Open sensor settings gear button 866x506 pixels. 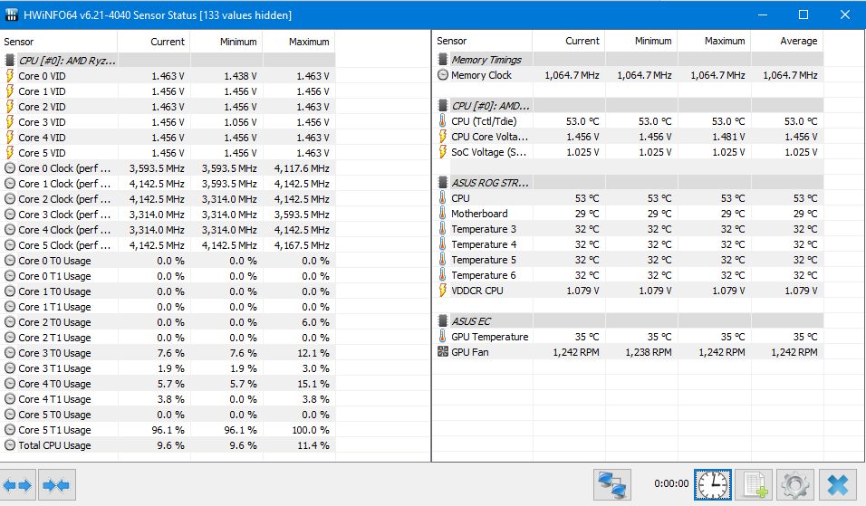coord(794,485)
